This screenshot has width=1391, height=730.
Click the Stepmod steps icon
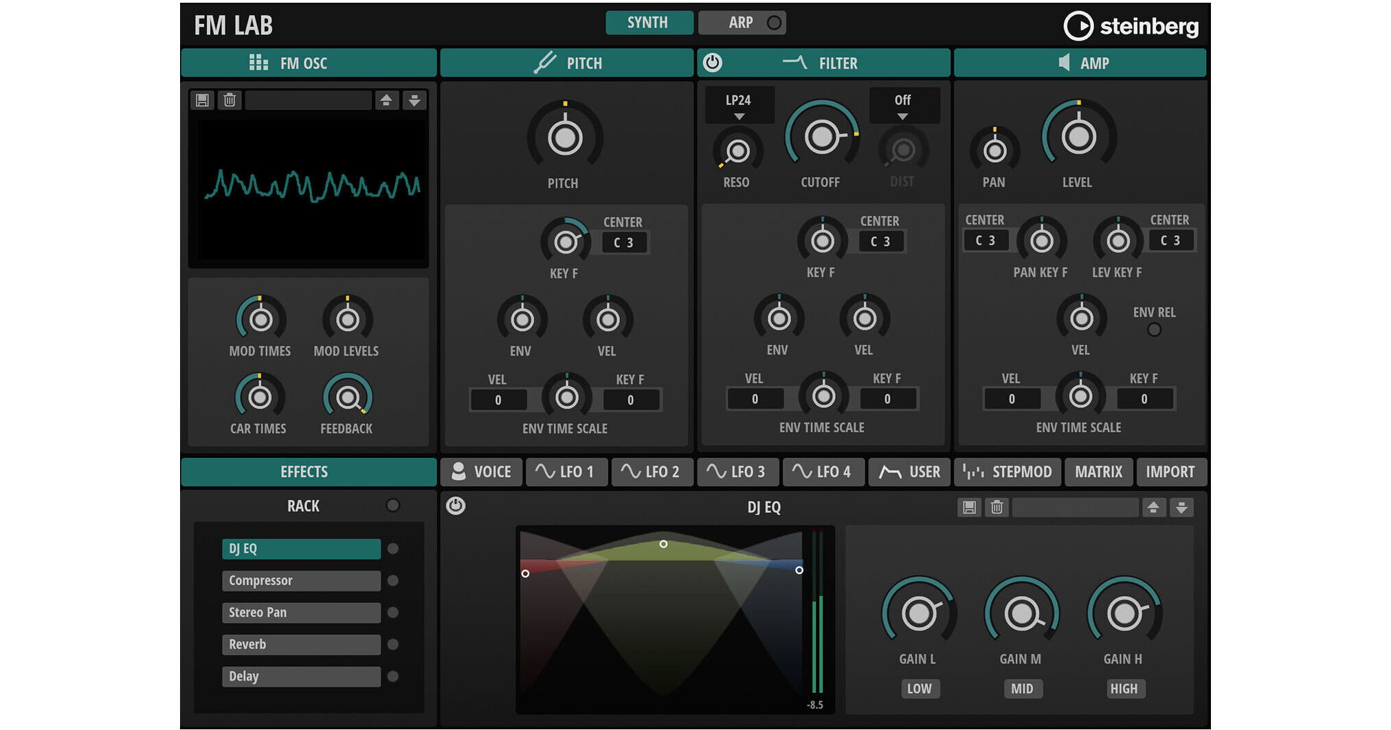coord(973,472)
